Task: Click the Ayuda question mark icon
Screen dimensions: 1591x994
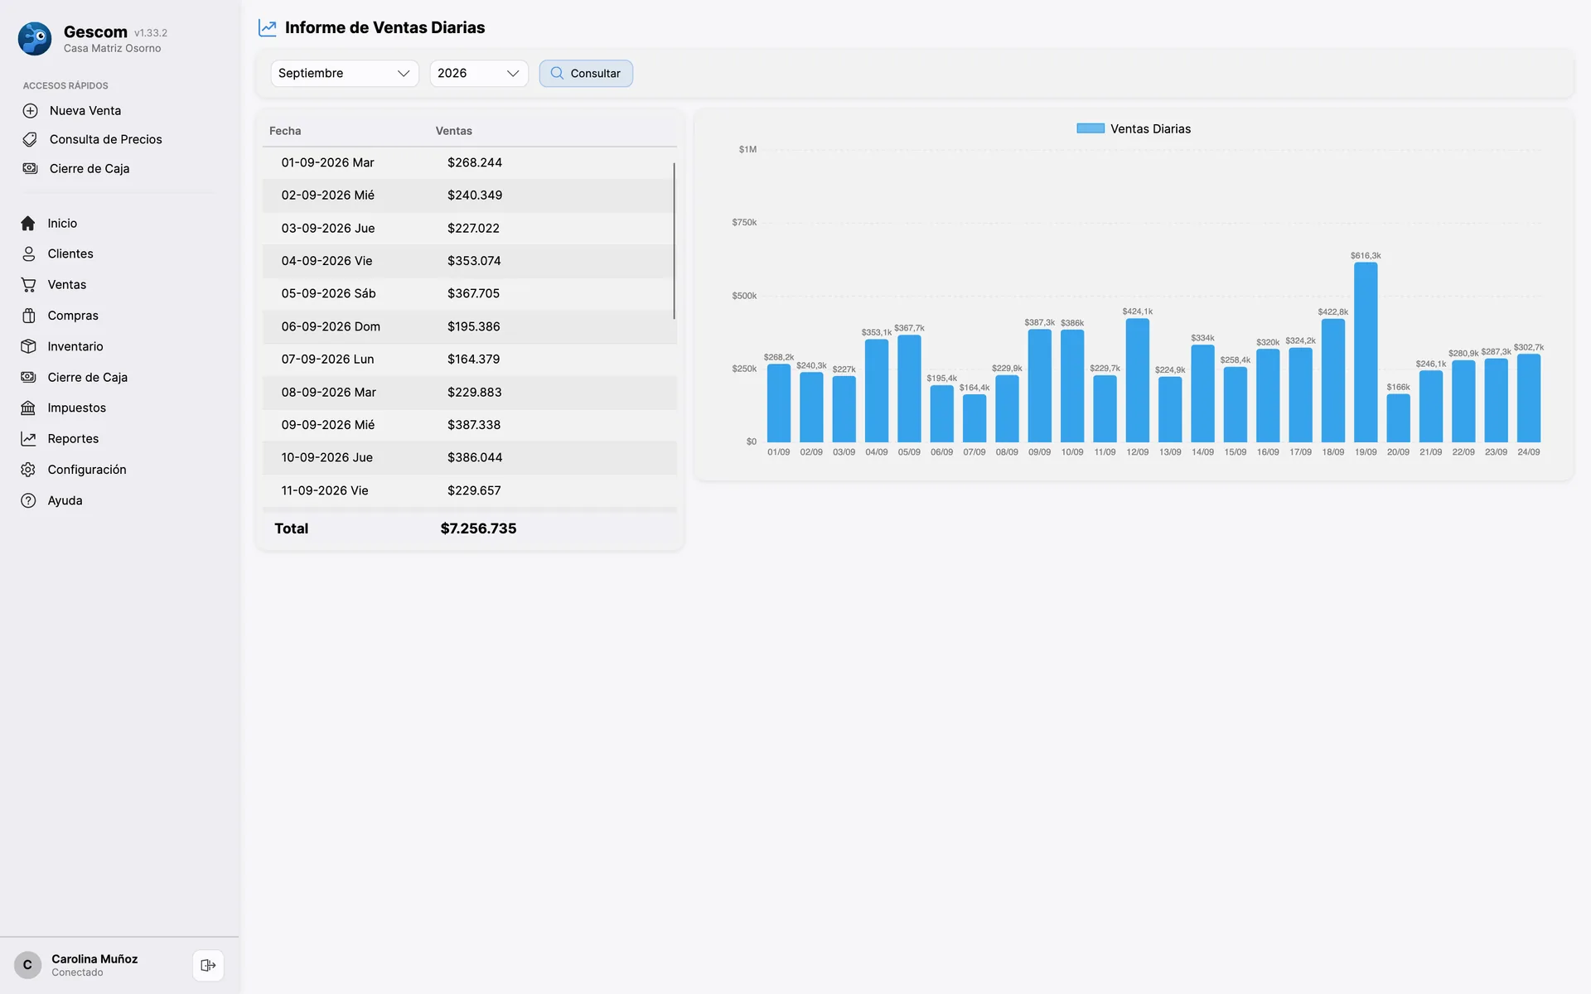Action: (28, 500)
